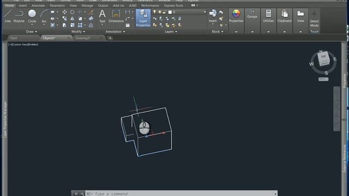
Task: Open the layer name dropdown
Action: (205, 12)
